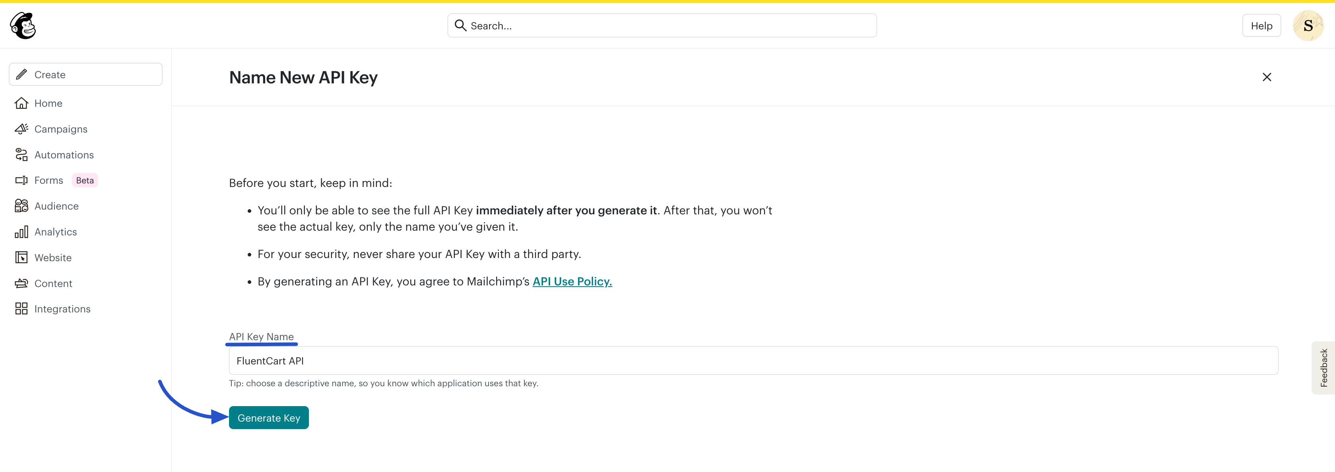Click the Mailchimp Freddie logo
The width and height of the screenshot is (1335, 472).
point(23,25)
